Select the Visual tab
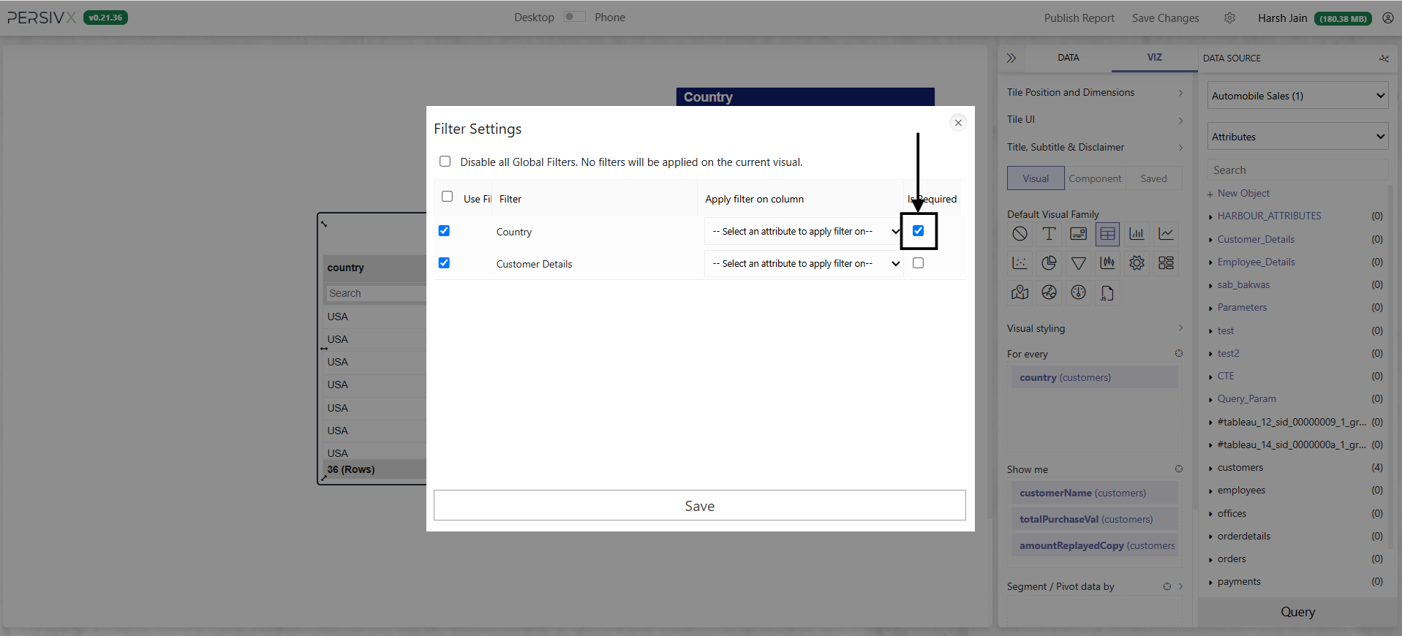Viewport: 1402px width, 636px height. tap(1036, 178)
